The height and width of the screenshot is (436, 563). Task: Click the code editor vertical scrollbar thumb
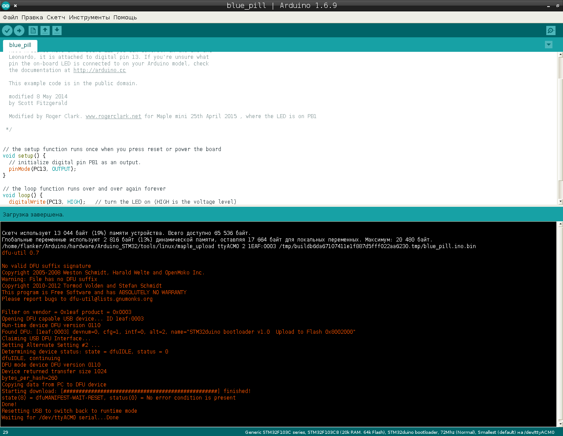point(560,130)
